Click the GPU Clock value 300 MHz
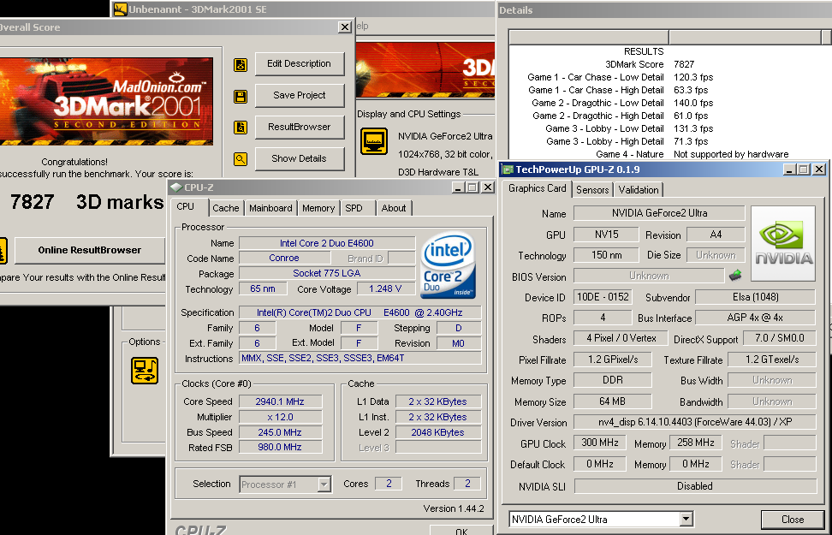 click(599, 443)
